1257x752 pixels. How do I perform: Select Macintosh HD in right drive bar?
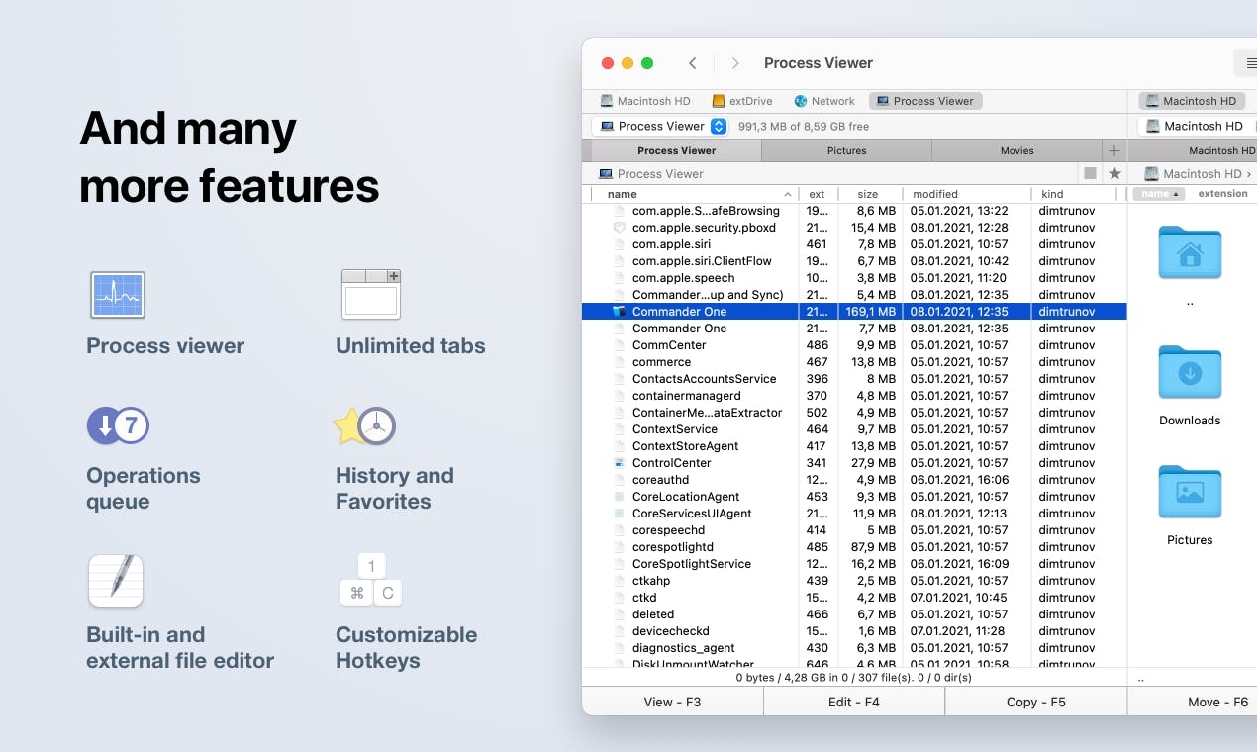(1191, 101)
